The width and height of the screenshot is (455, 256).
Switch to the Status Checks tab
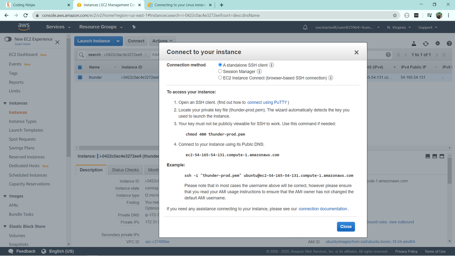pos(125,170)
